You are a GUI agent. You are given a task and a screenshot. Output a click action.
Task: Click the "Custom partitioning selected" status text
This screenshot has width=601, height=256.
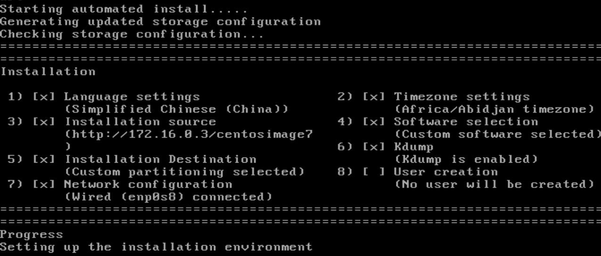(184, 172)
